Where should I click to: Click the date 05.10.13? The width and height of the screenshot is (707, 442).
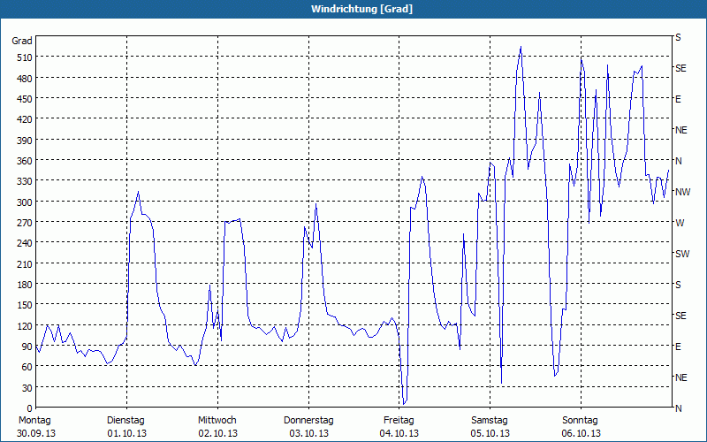(x=490, y=433)
